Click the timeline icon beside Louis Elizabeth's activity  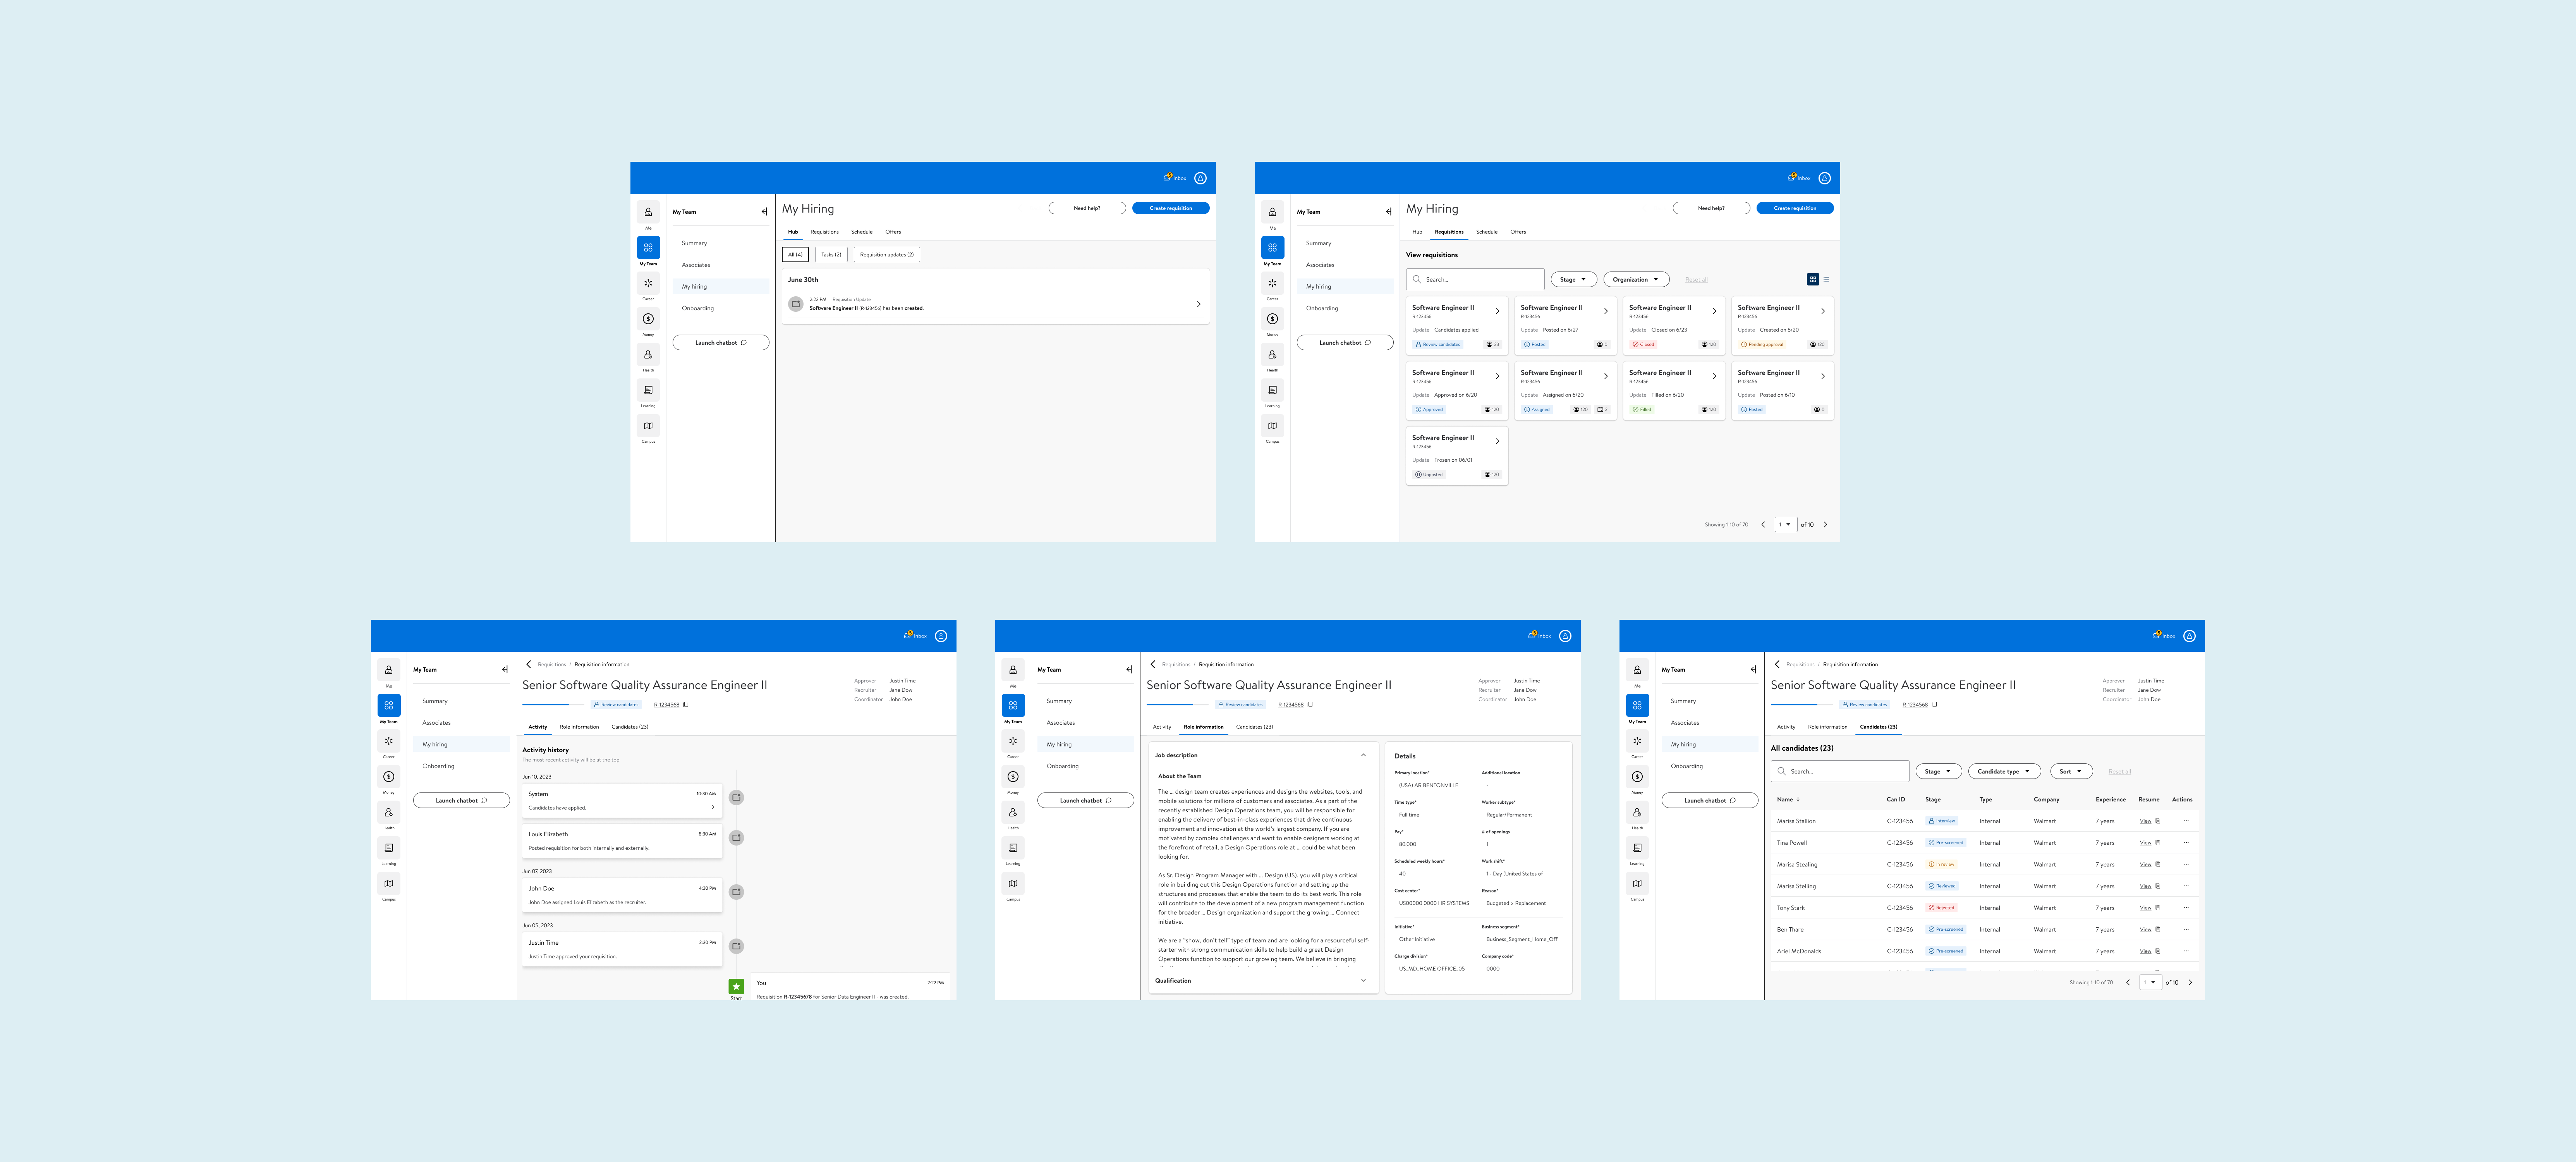[x=736, y=838]
